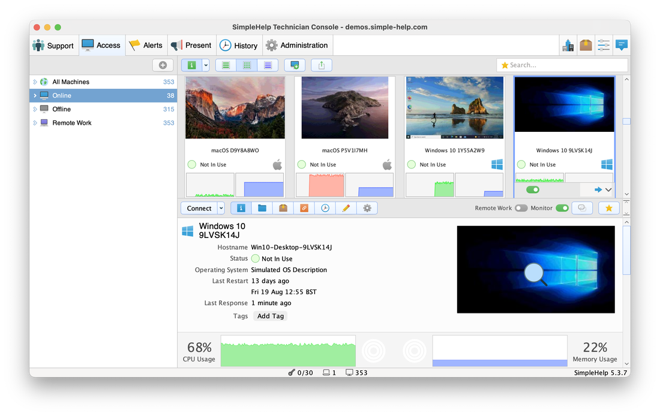
Task: Open the sliders preferences icon
Action: coord(603,46)
